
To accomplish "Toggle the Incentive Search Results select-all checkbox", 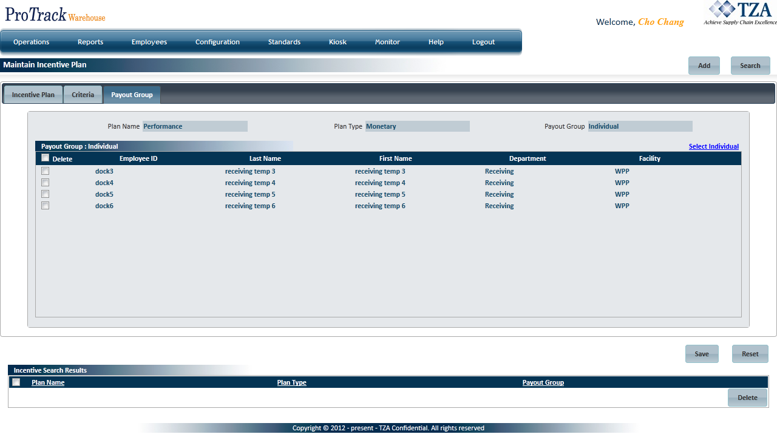I will [x=16, y=382].
